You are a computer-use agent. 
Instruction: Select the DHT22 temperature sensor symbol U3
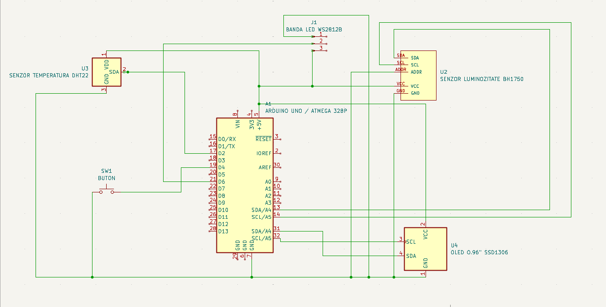[107, 72]
